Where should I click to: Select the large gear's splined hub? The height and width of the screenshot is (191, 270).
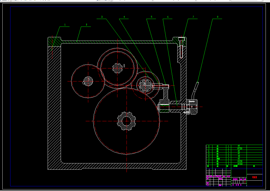click(127, 121)
